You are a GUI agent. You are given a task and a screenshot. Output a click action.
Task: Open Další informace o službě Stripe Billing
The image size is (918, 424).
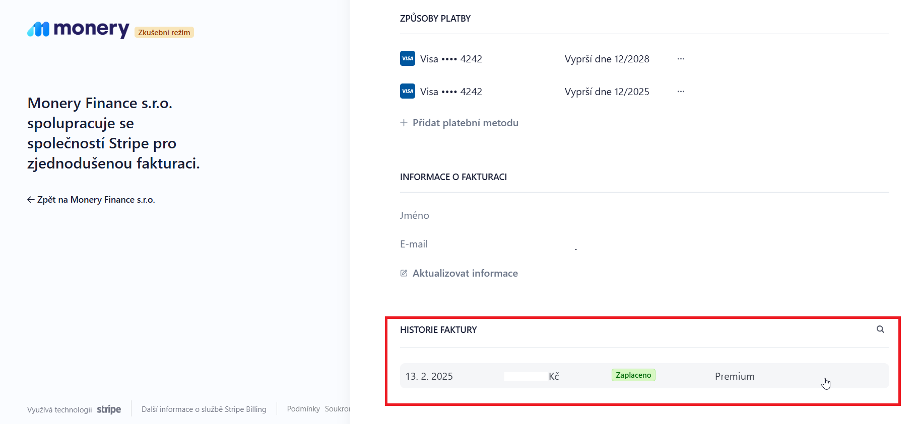tap(204, 409)
